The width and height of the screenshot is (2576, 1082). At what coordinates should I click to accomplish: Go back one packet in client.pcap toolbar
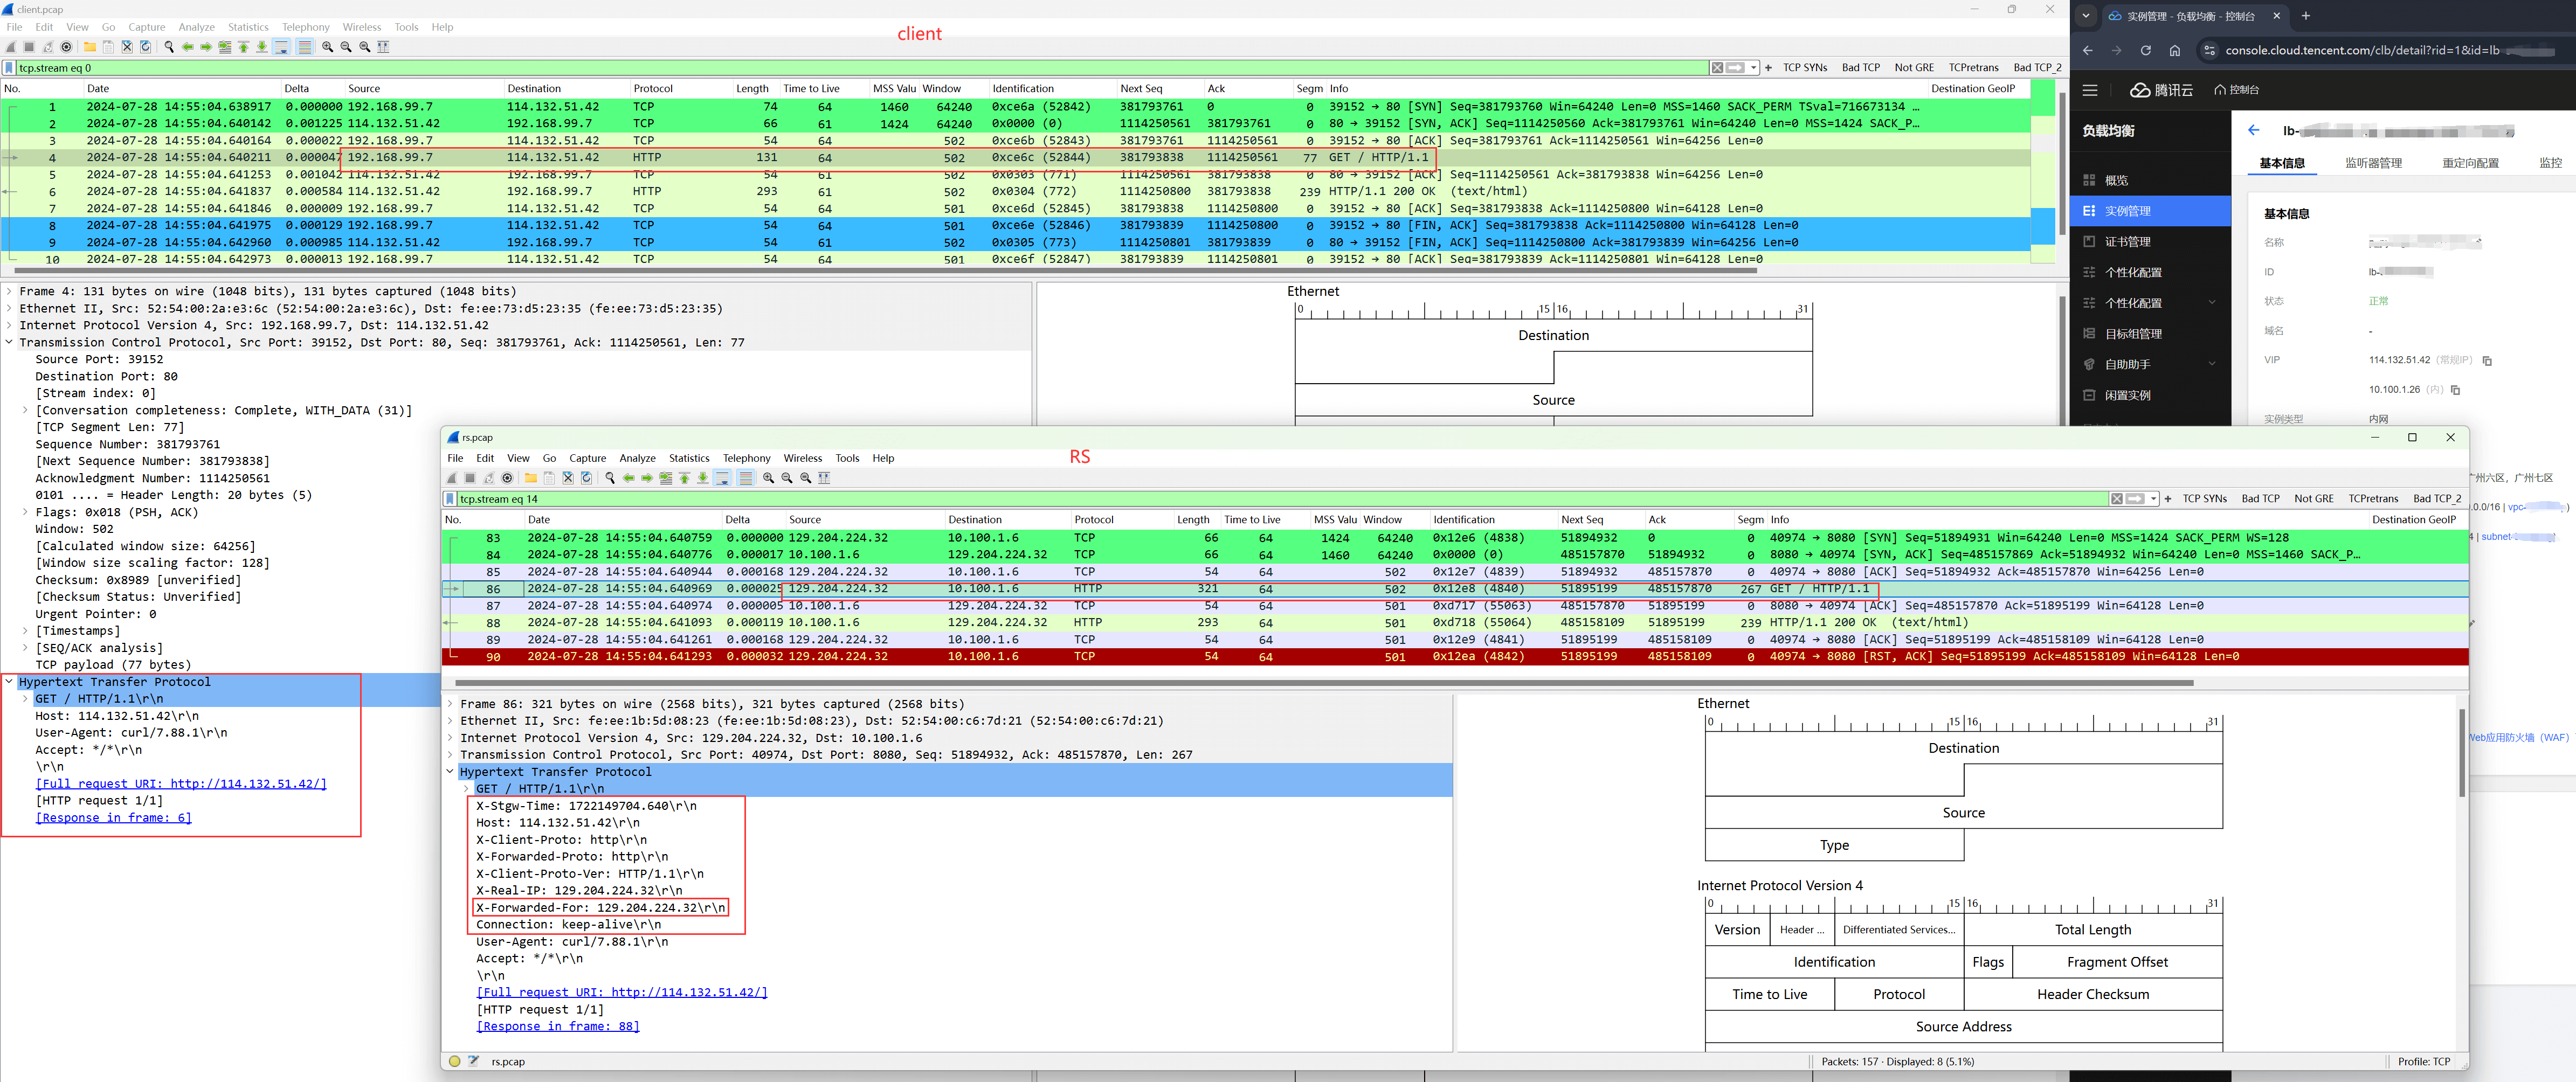click(x=188, y=47)
